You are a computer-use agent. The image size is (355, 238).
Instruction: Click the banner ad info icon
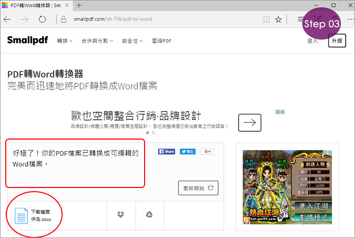278,112
